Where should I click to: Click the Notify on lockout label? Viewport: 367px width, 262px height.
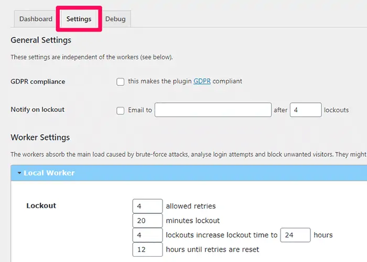pyautogui.click(x=38, y=110)
